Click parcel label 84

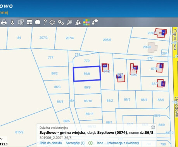[19, 38]
